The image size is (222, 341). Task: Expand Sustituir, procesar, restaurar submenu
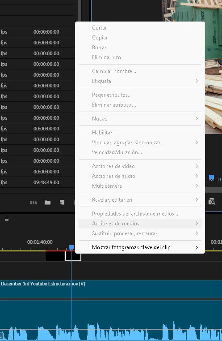pyautogui.click(x=140, y=233)
